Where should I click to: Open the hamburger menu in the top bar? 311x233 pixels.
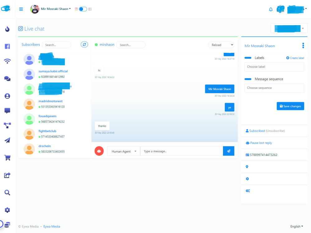point(21,9)
